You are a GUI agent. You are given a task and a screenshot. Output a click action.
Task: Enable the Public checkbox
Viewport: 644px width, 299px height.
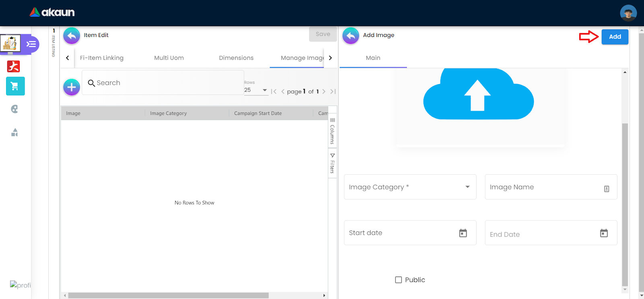(398, 280)
